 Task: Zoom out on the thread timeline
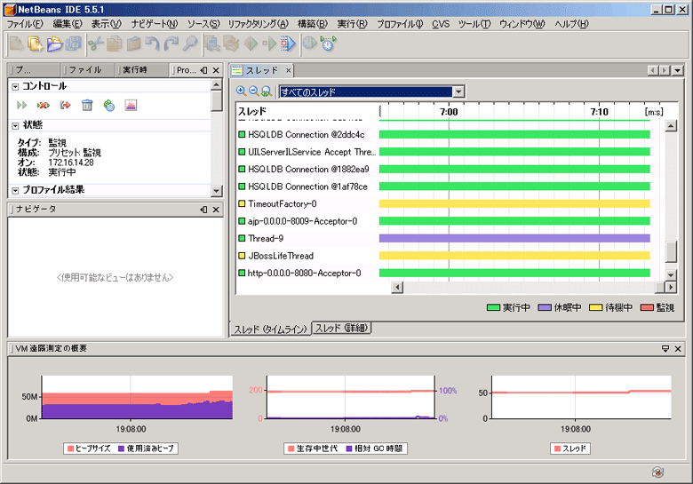[x=254, y=91]
